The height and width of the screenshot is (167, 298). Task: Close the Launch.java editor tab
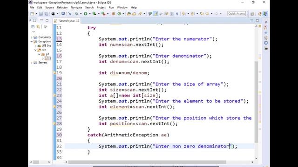point(78,20)
